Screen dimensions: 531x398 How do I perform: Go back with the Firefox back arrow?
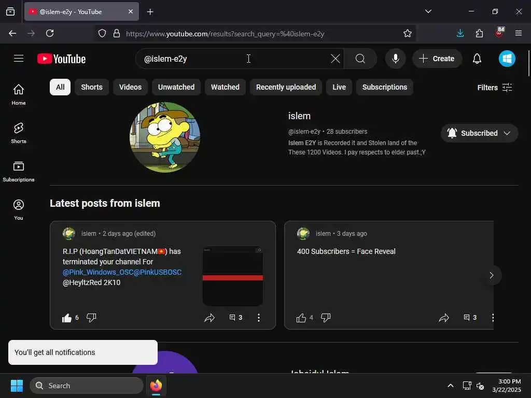pos(12,33)
